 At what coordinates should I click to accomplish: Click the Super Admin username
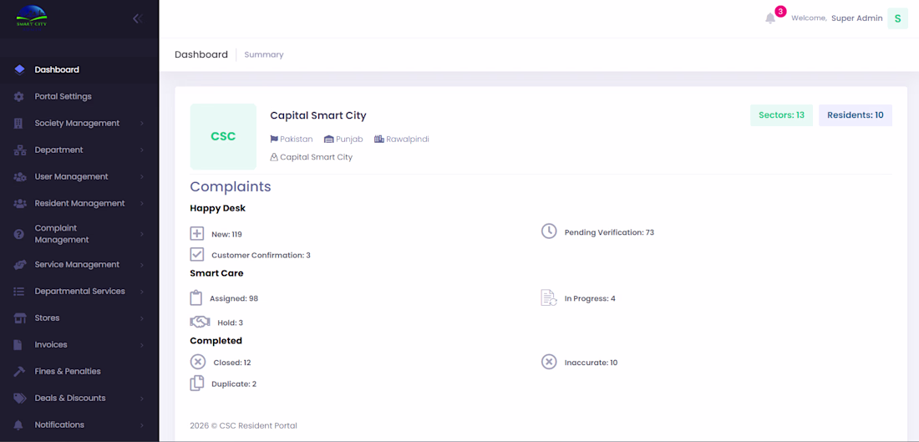(857, 18)
